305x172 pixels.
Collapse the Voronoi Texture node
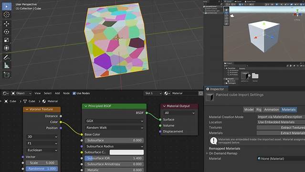coord(27,109)
